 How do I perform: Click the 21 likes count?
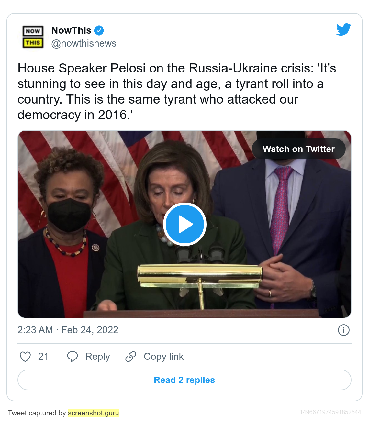click(x=43, y=357)
